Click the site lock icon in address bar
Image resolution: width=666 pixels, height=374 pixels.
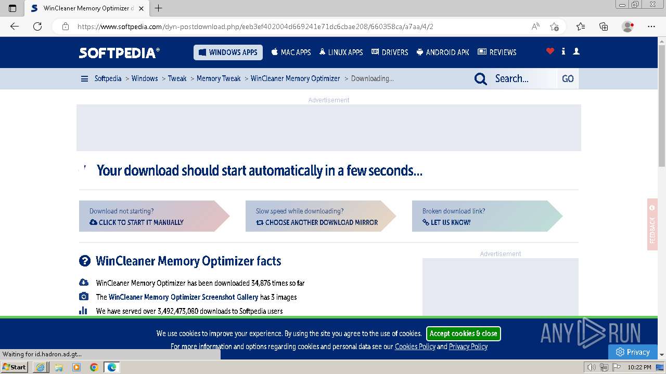click(x=66, y=26)
